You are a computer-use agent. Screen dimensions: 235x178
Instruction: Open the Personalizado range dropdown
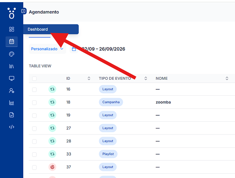click(47, 49)
